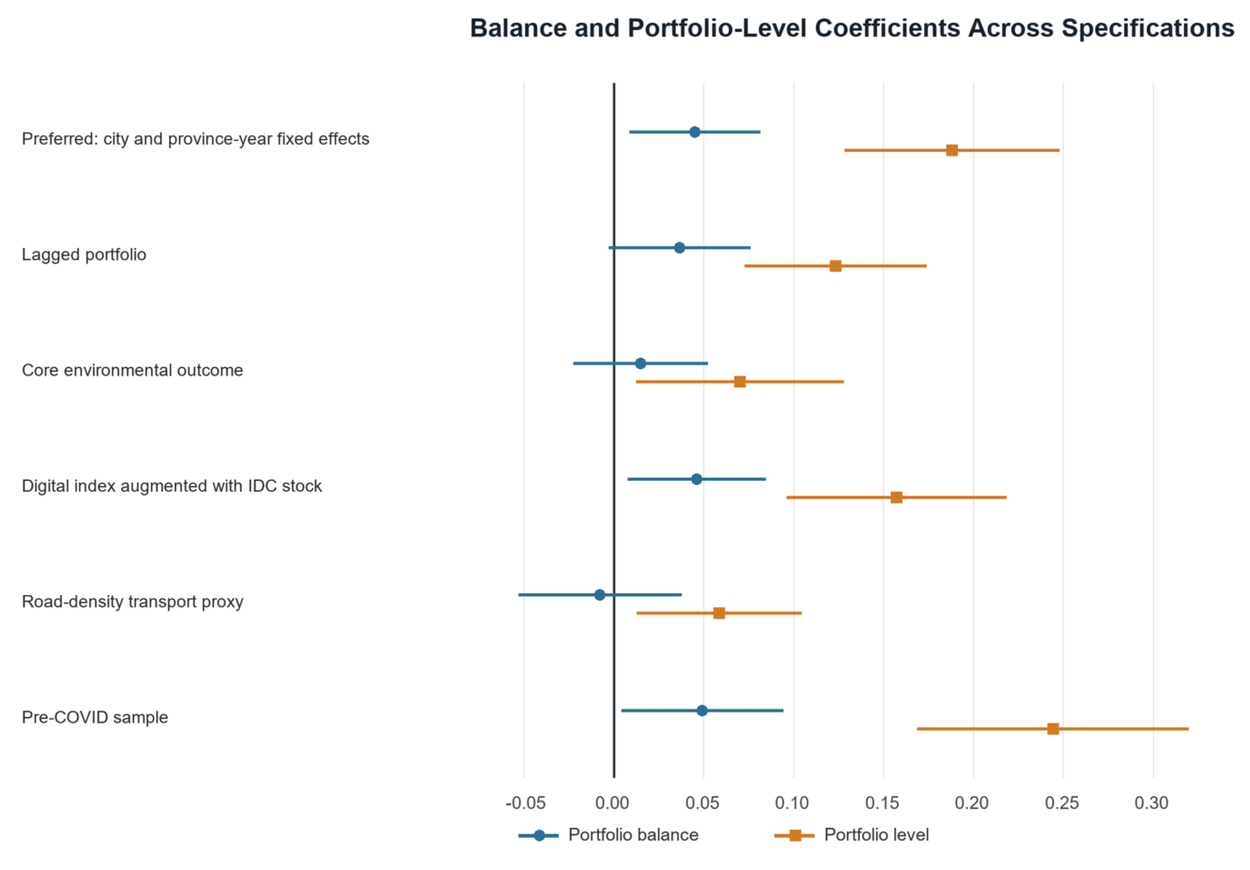Click the Pre-COVID sample orange square marker

pos(1053,729)
